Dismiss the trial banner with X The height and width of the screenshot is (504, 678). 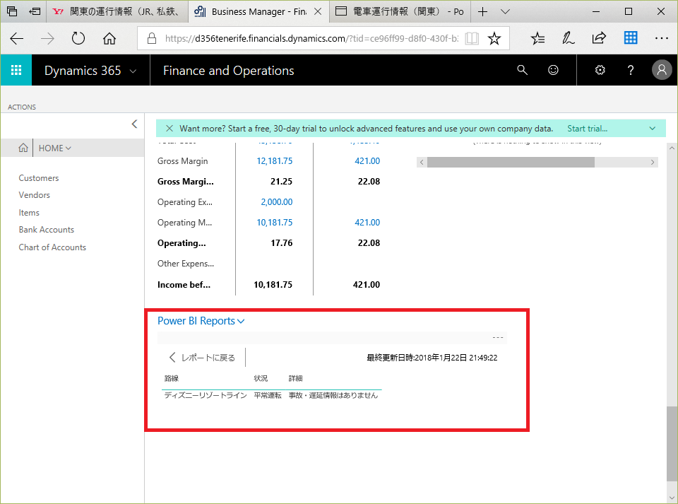[x=169, y=129]
